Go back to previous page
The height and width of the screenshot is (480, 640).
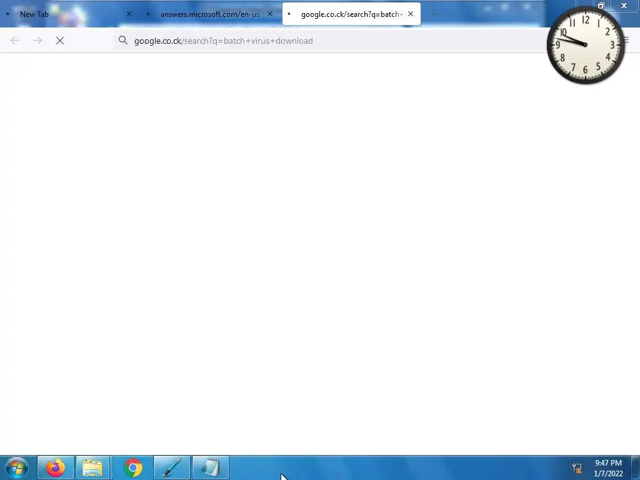15,41
